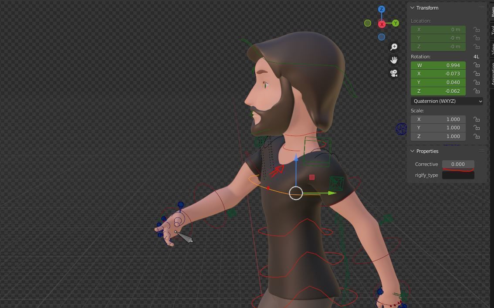Lock Scale Z with its padlock
Screen dimensions: 494x308
coord(477,136)
